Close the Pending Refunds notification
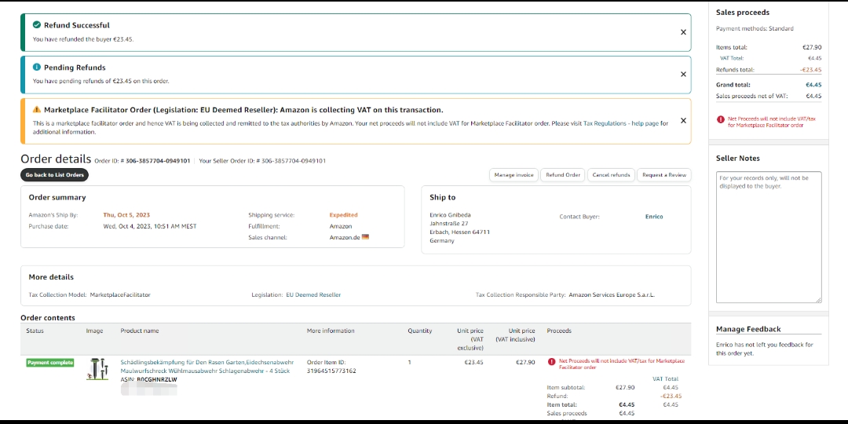The width and height of the screenshot is (848, 424). click(x=683, y=74)
